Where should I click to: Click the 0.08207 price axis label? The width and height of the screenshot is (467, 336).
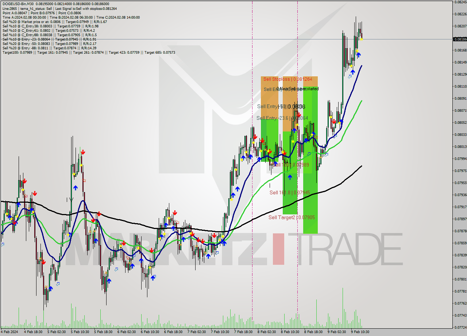460,26
